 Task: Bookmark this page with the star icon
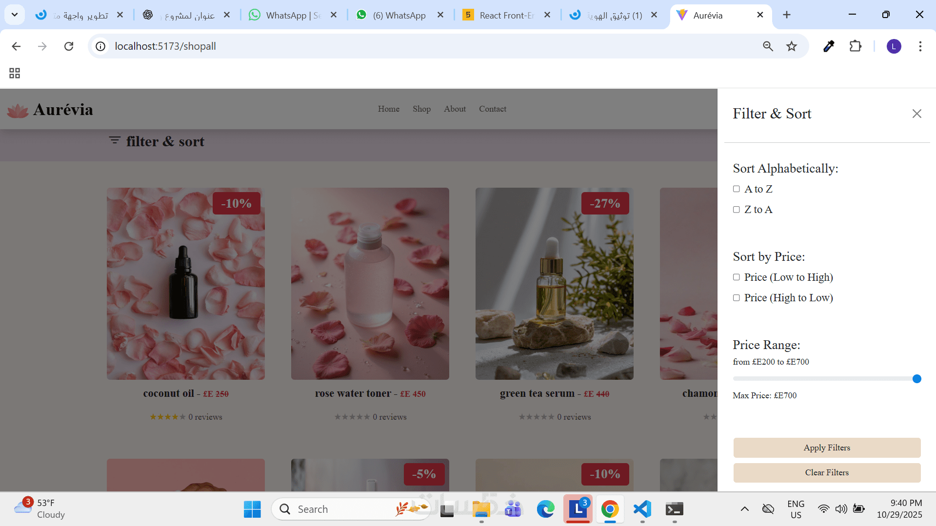click(791, 46)
